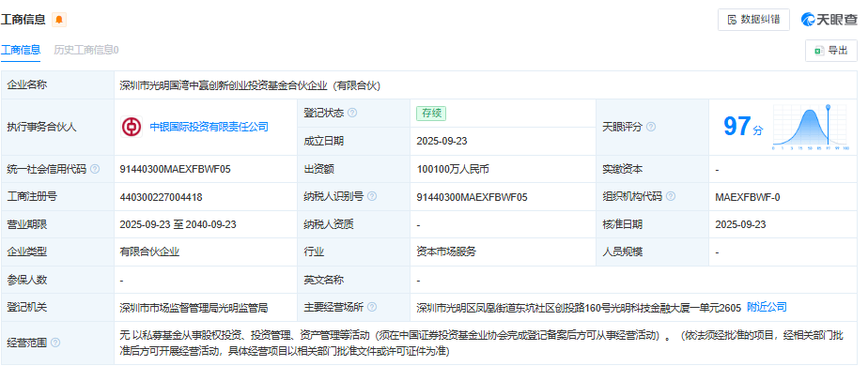Click the 天眼查 logo

pyautogui.click(x=829, y=20)
